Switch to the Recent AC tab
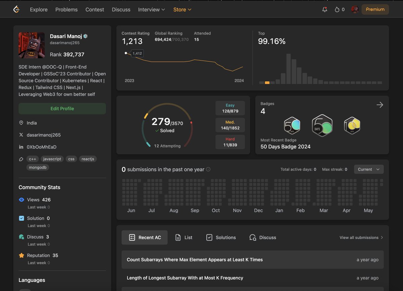Image resolution: width=403 pixels, height=291 pixels. tap(144, 237)
